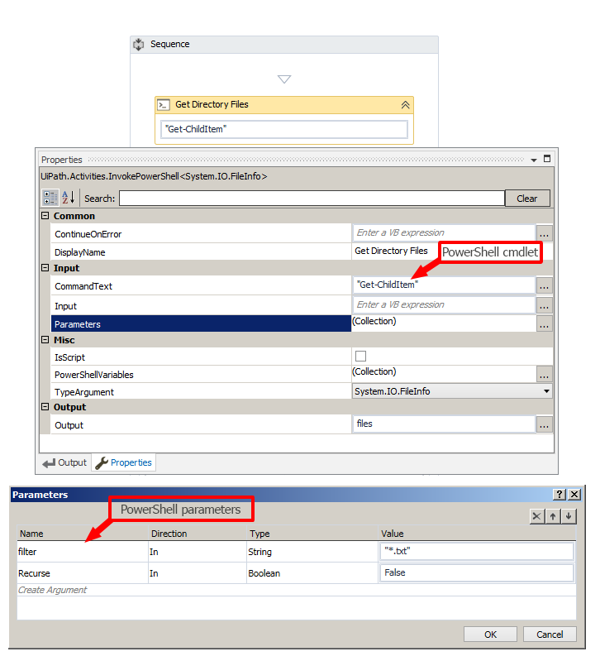
Task: Edit the Recurse value False
Action: click(x=477, y=572)
